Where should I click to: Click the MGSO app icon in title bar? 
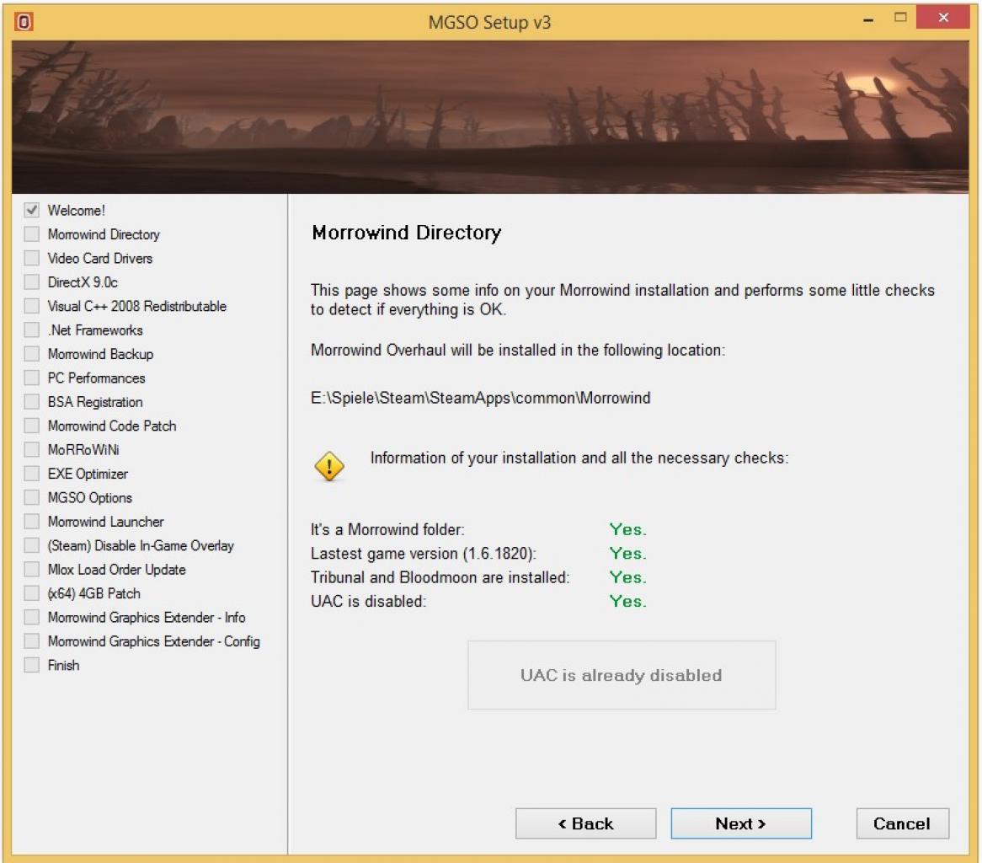[x=24, y=22]
